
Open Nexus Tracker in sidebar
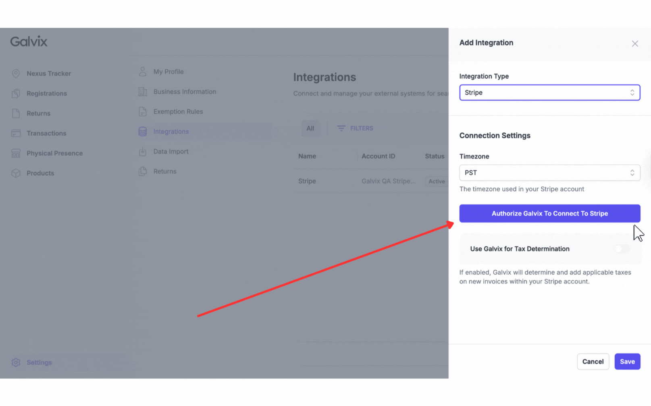click(49, 73)
